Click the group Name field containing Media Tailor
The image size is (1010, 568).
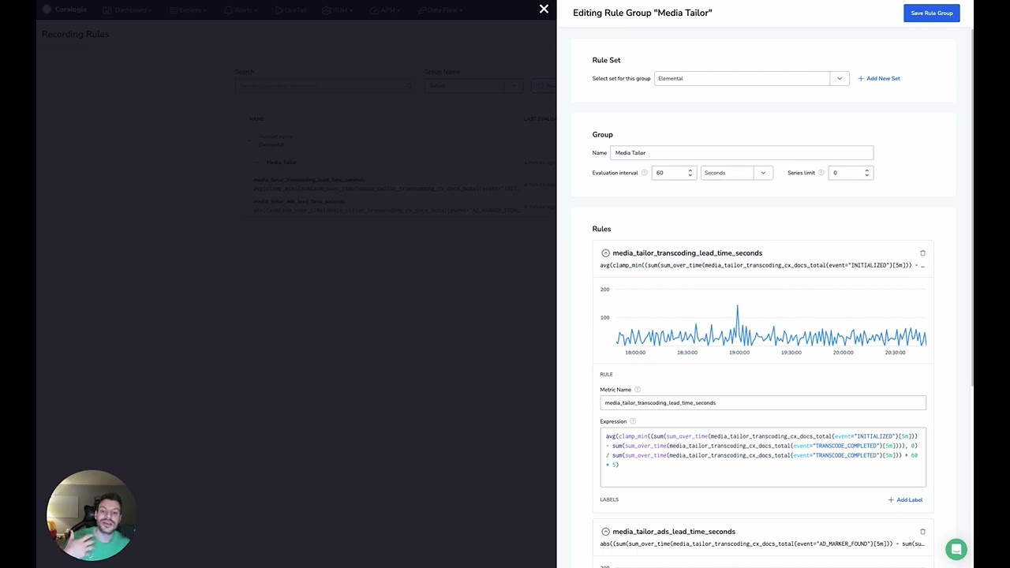click(742, 153)
